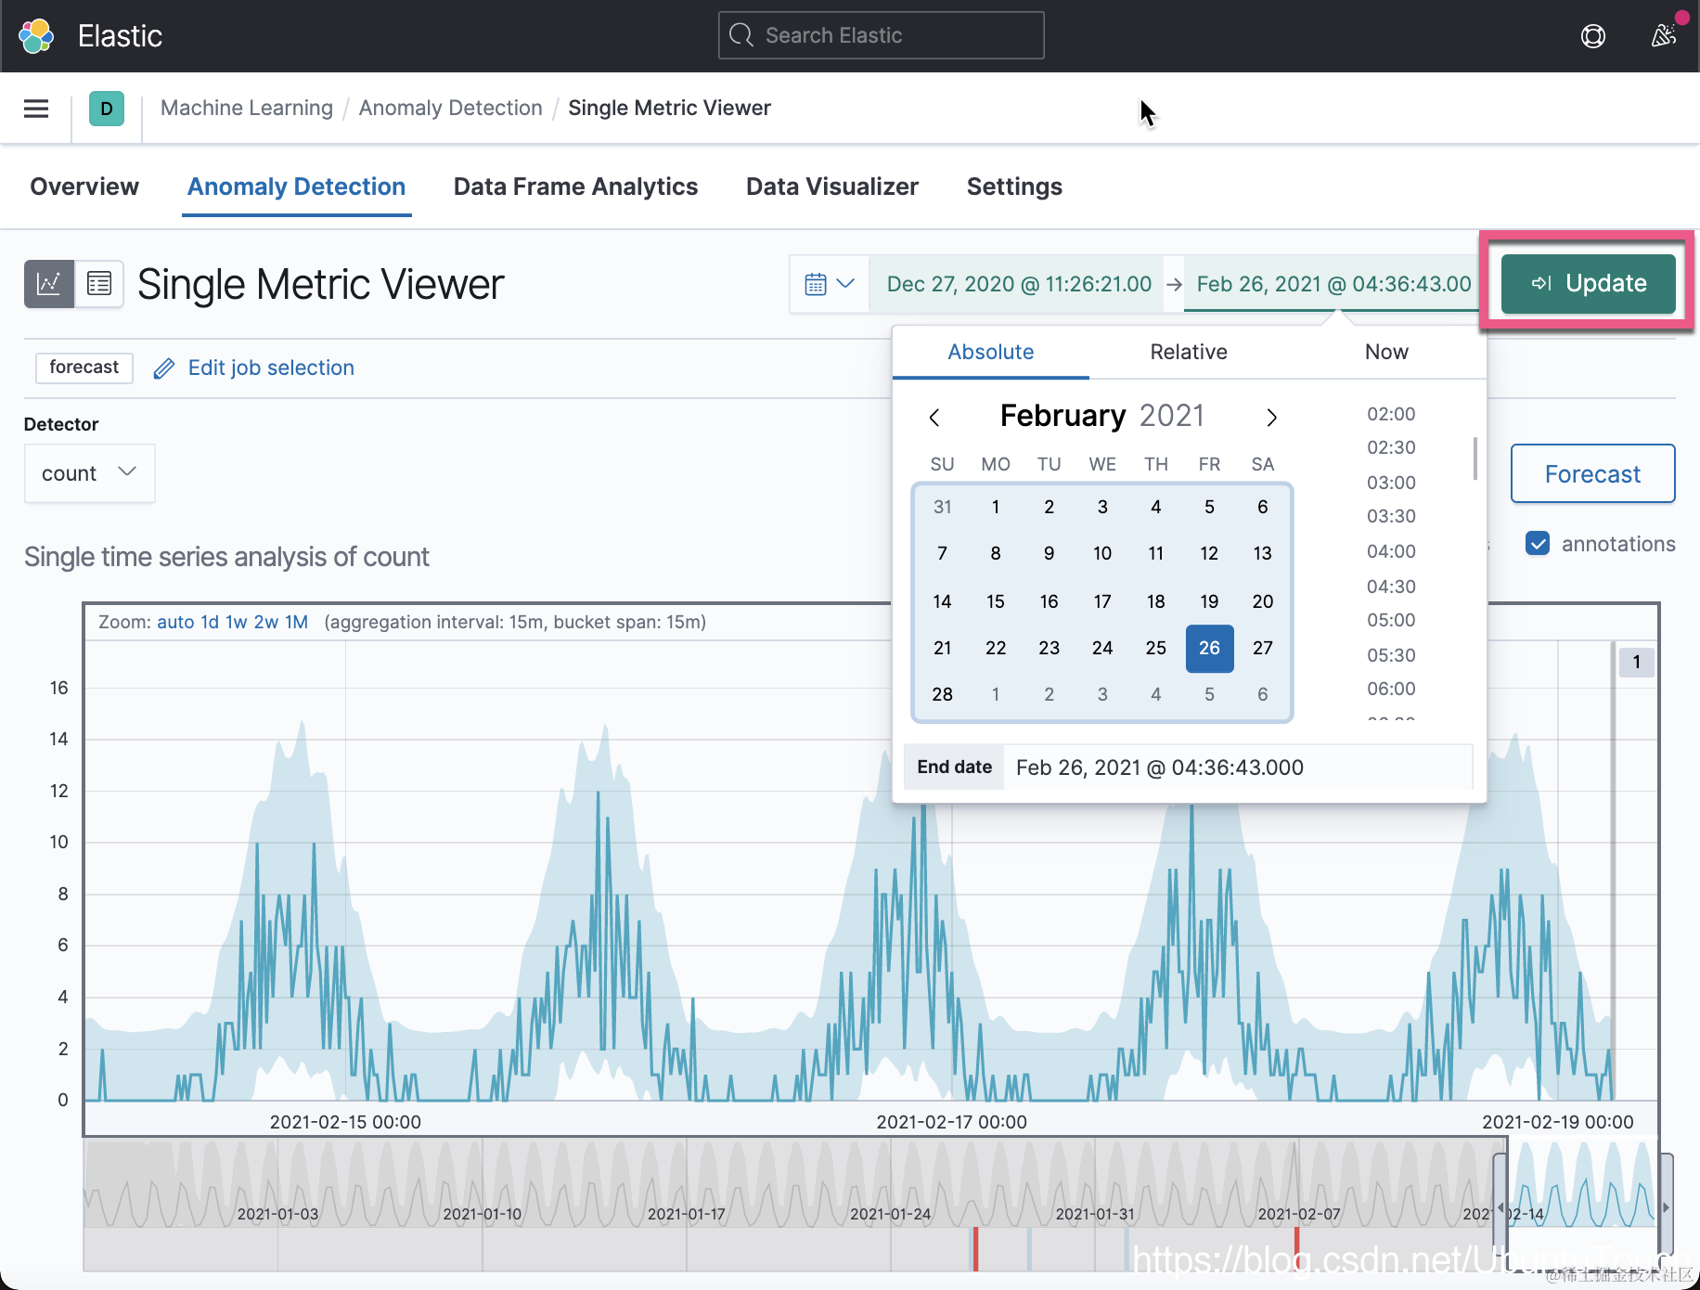Choose 05:30 in the time list
Image resolution: width=1700 pixels, height=1290 pixels.
1391,655
